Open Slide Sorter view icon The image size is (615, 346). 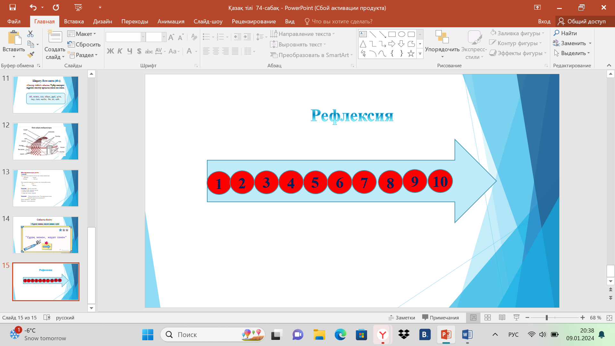click(x=488, y=317)
